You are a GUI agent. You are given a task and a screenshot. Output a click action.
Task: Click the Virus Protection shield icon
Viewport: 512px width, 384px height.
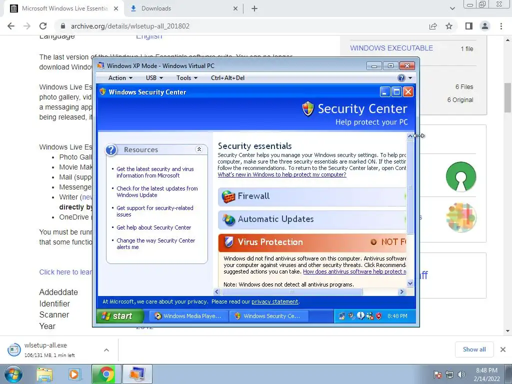click(229, 242)
